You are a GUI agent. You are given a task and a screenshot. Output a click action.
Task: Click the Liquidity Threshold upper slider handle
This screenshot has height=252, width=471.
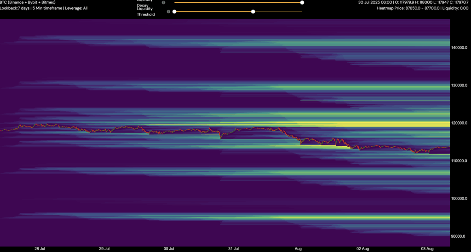click(x=253, y=11)
